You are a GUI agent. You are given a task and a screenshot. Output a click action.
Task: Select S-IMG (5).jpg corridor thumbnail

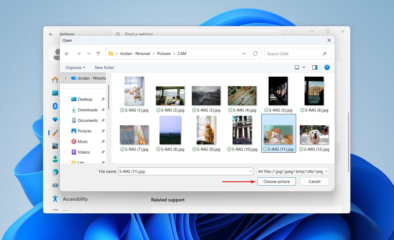(278, 91)
